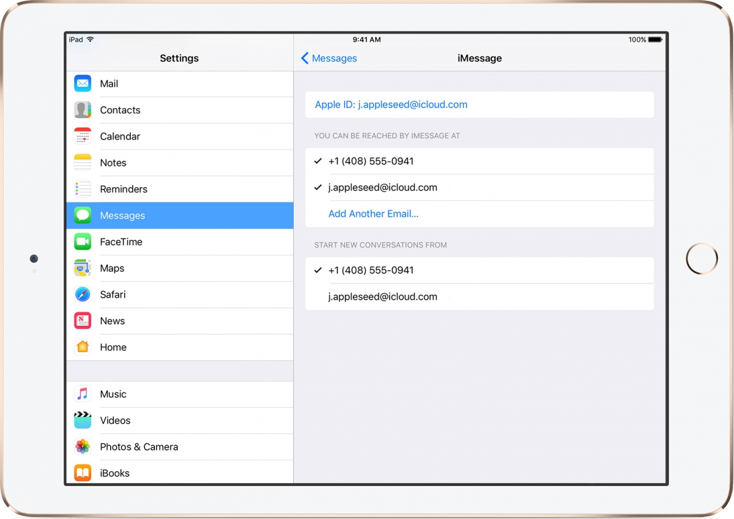Open the Music settings icon

coord(83,394)
